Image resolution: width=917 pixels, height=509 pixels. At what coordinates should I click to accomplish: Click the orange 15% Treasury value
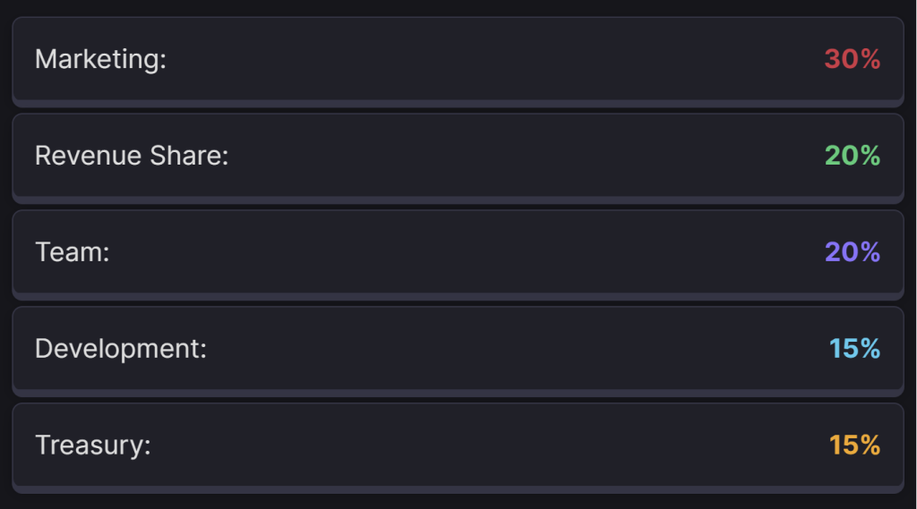pyautogui.click(x=854, y=445)
